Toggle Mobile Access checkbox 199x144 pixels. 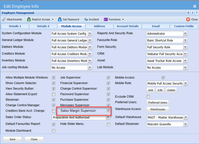[x=163, y=78]
